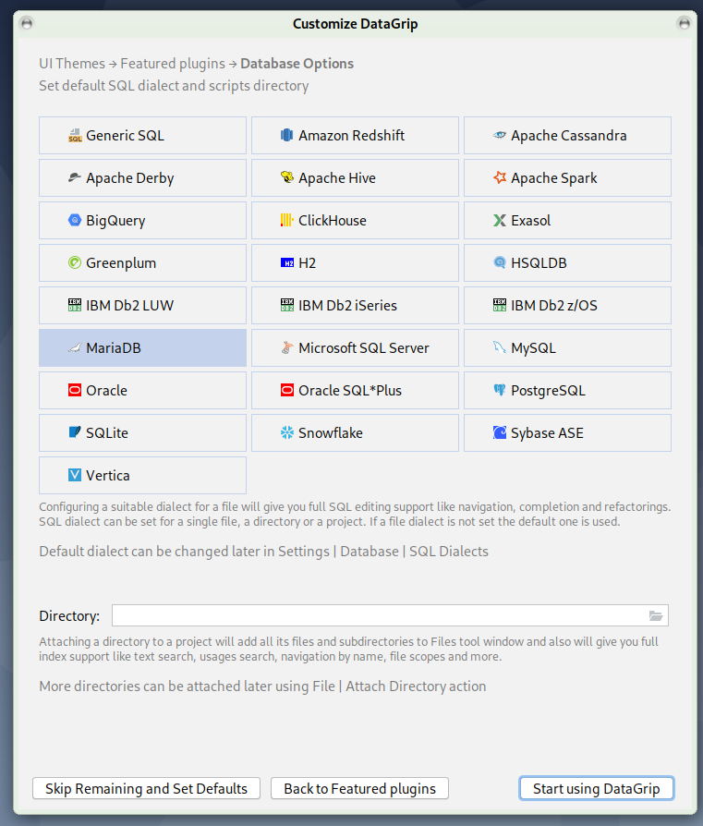703x826 pixels.
Task: Click the Snowflake icon
Action: click(287, 433)
